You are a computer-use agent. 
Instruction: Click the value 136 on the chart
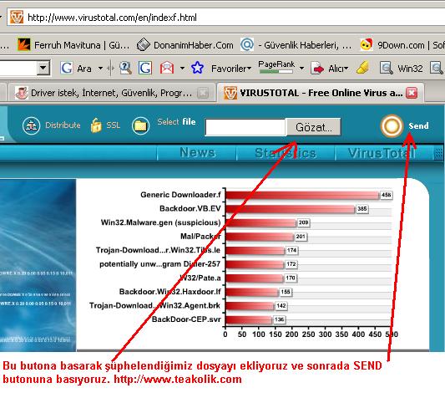tap(279, 319)
